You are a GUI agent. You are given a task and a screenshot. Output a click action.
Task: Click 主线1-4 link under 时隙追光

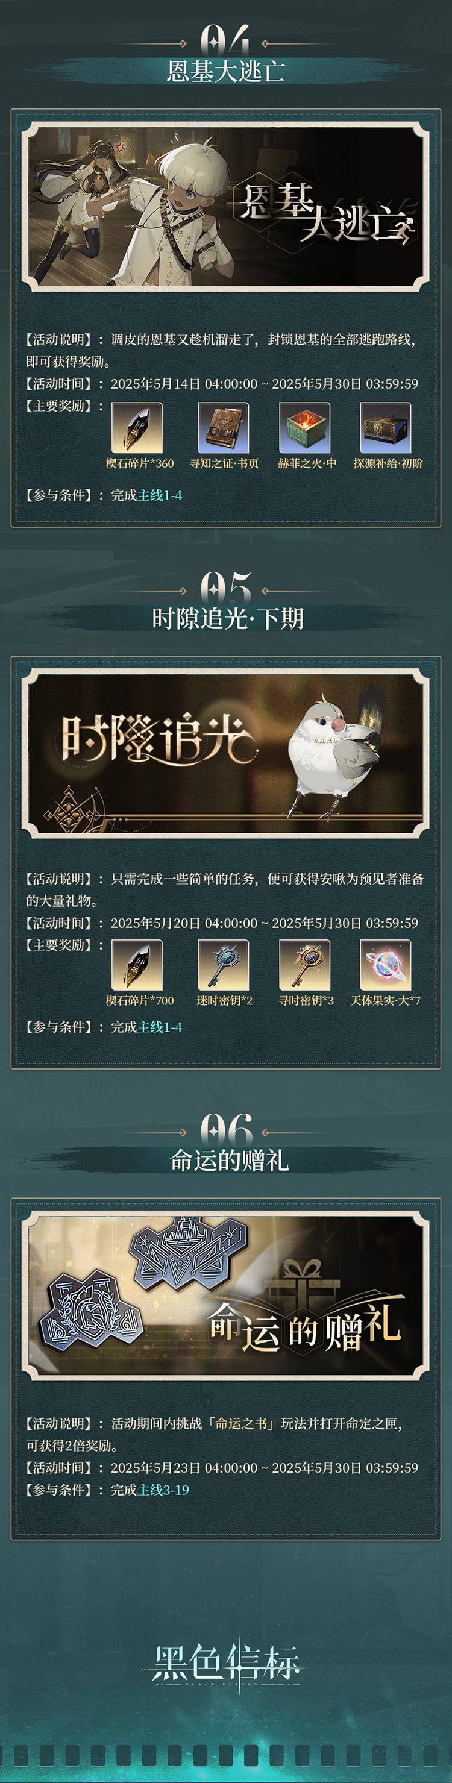[x=160, y=1027]
